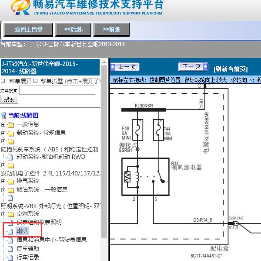This screenshot has height=261, width=261.
Task: Click the KL30NSR busbar label
Action: click(x=144, y=106)
